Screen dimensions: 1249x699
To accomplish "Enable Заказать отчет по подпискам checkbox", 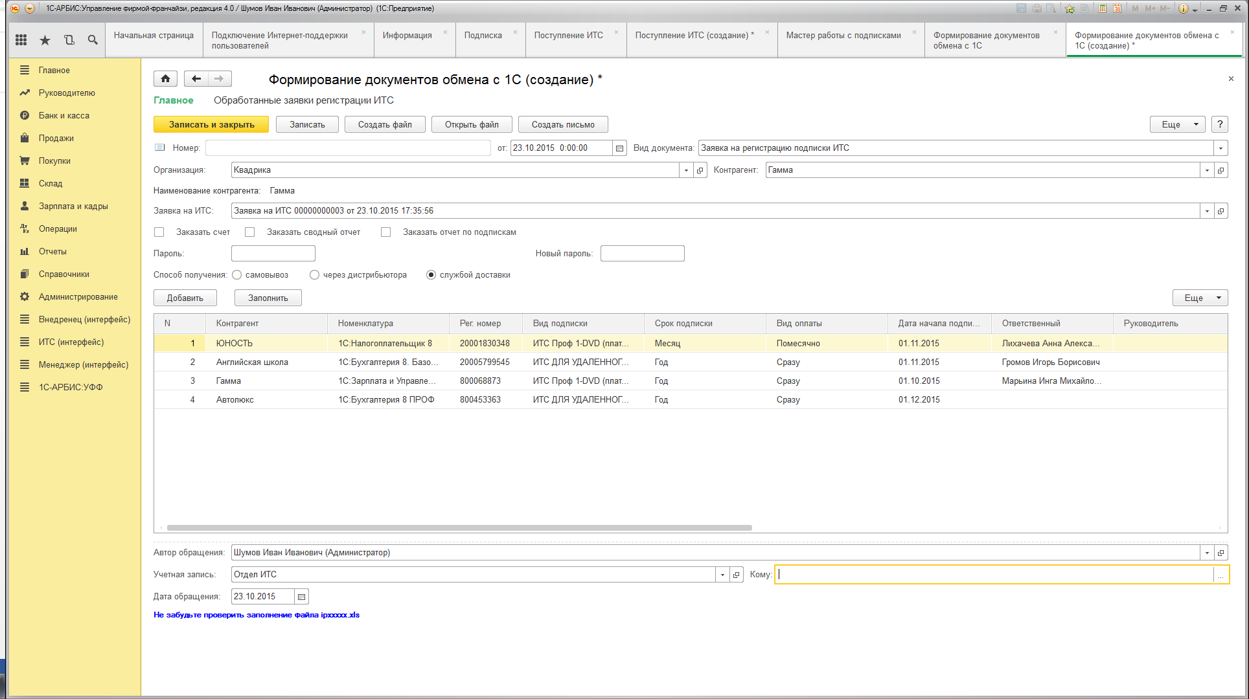I will click(x=386, y=232).
